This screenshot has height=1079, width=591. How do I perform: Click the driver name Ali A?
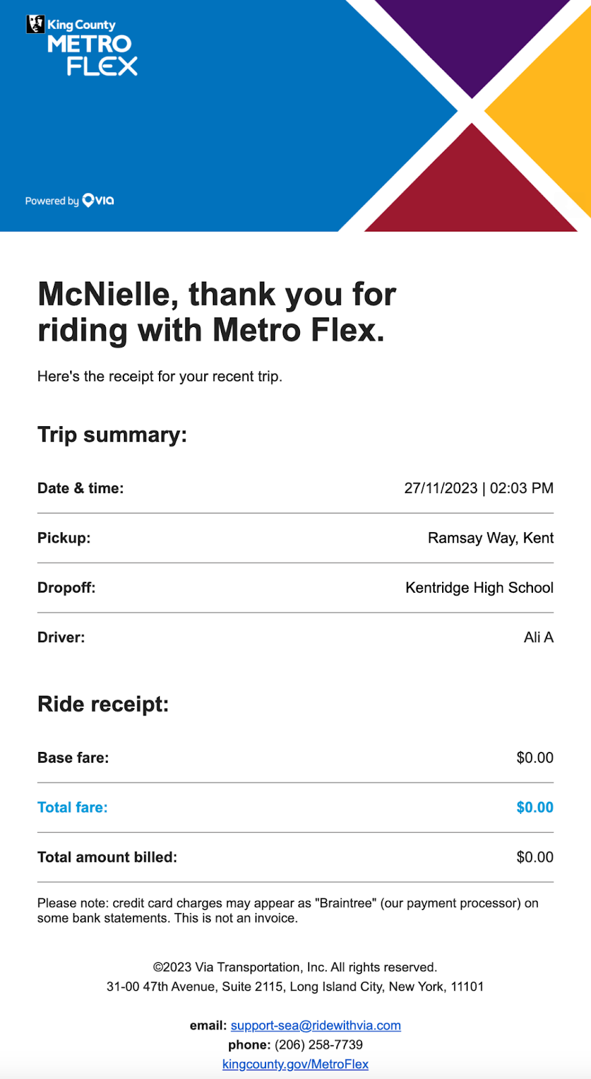[538, 637]
